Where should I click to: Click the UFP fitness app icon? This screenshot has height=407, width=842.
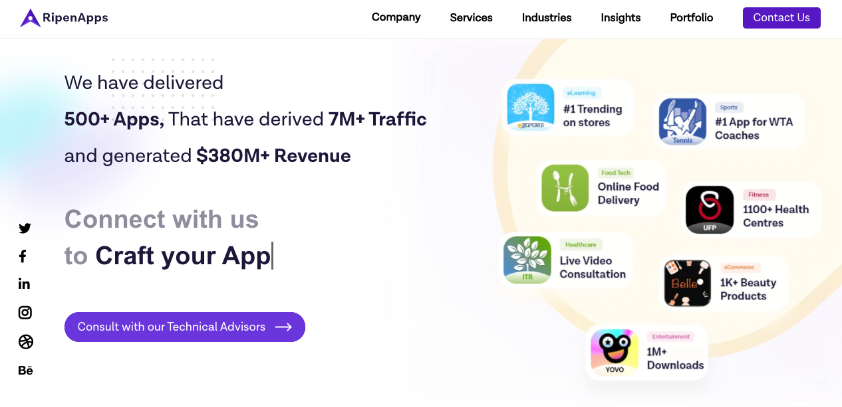coord(709,209)
